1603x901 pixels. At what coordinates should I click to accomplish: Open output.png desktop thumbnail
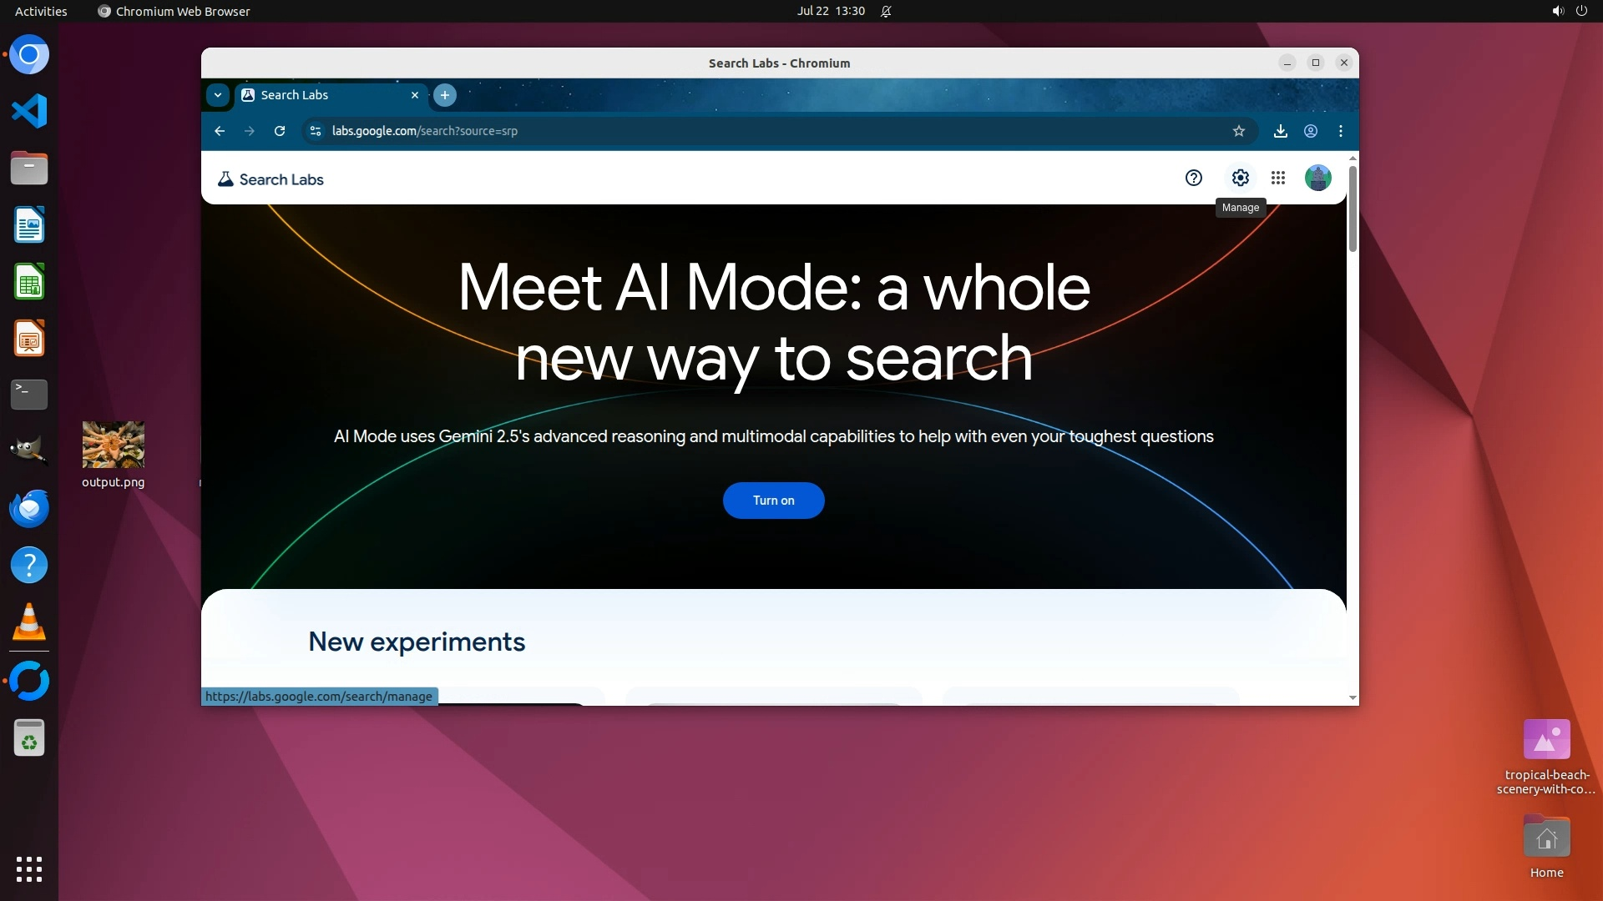(x=114, y=445)
